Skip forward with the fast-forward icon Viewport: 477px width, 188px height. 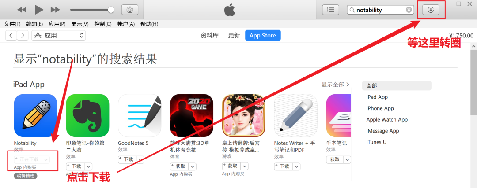click(x=55, y=10)
